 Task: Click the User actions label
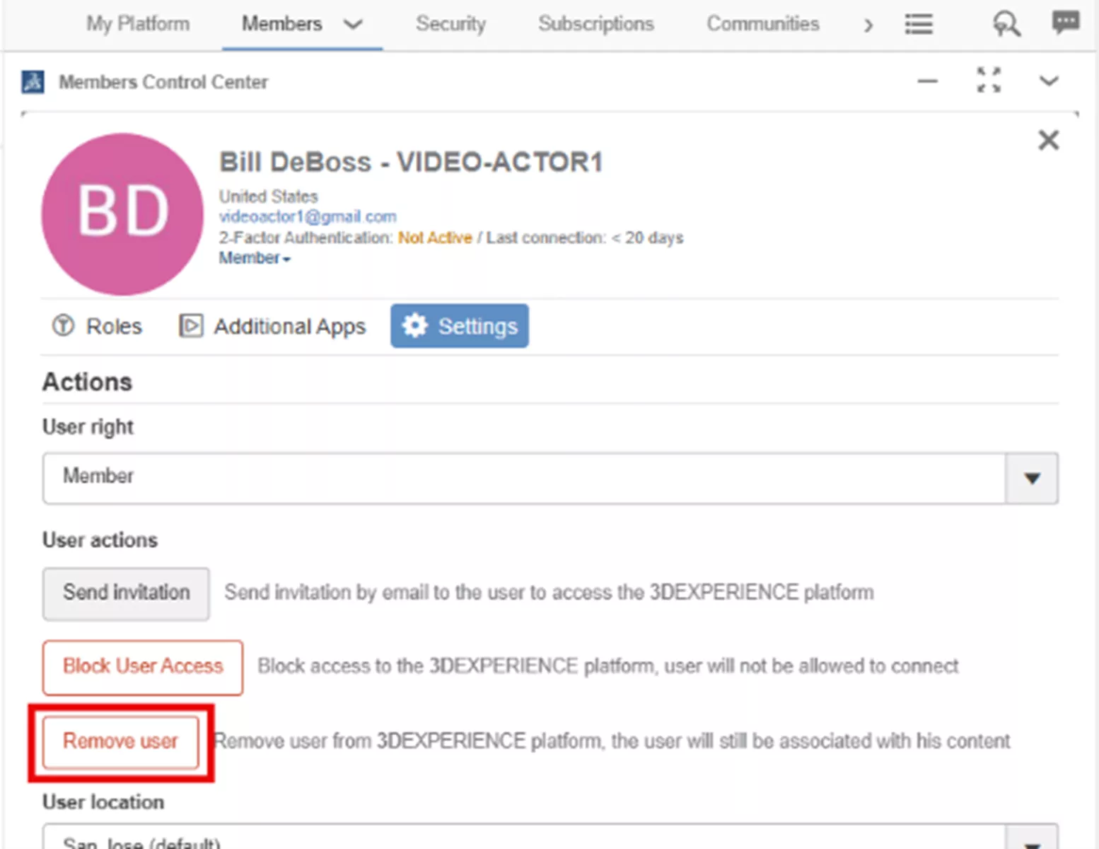(100, 540)
